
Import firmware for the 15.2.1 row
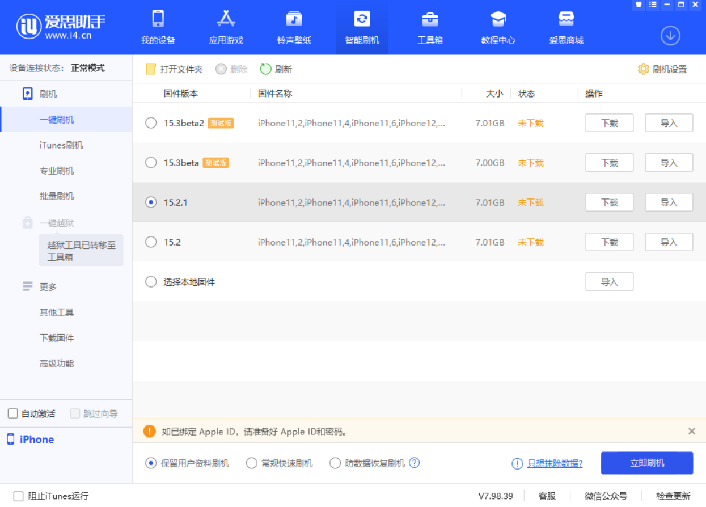point(669,202)
